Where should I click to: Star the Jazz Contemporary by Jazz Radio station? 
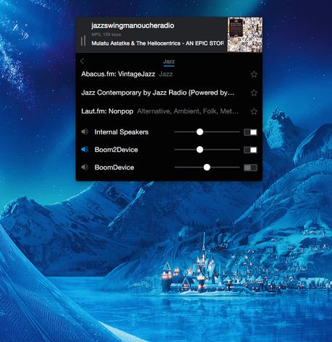pyautogui.click(x=254, y=93)
